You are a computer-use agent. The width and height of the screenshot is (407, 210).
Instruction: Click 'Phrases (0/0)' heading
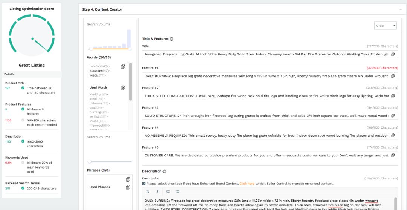click(98, 170)
